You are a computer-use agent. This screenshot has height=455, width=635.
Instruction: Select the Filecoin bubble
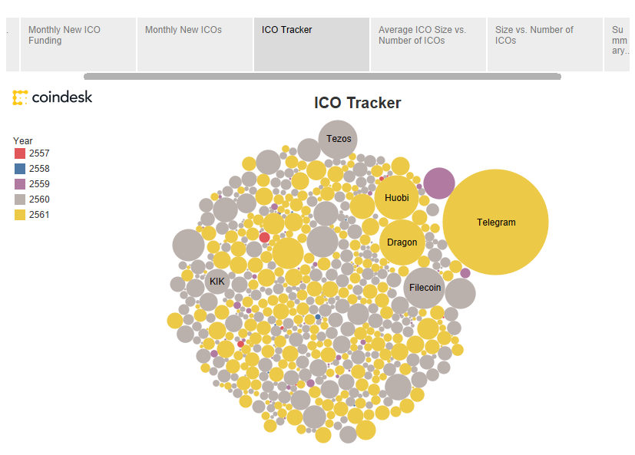coord(424,288)
